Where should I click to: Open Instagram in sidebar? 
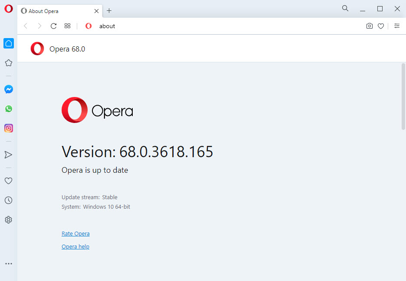click(9, 128)
